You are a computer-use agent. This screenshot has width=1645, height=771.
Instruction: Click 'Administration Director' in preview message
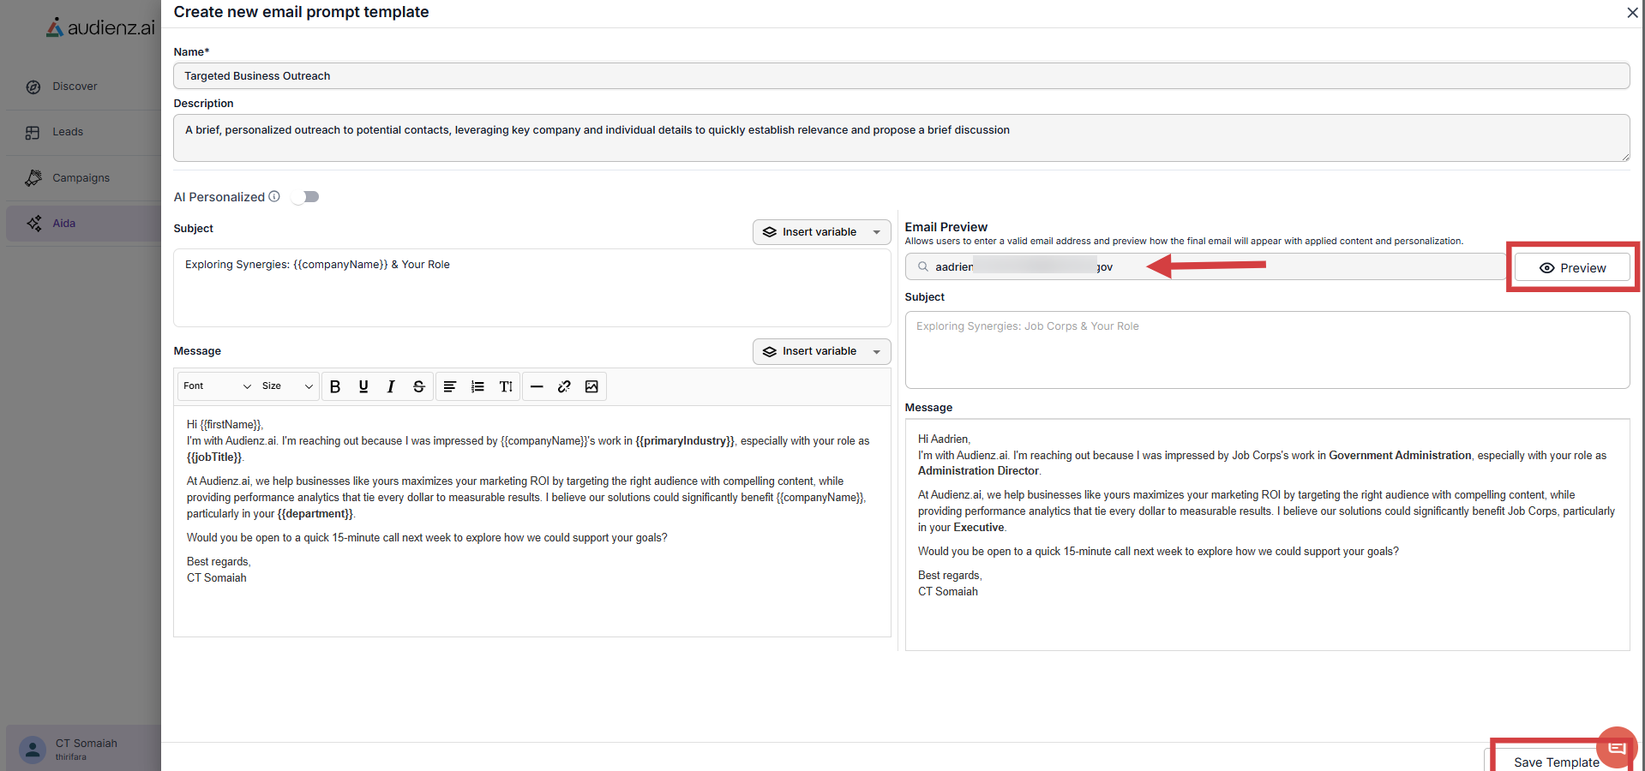click(x=978, y=471)
